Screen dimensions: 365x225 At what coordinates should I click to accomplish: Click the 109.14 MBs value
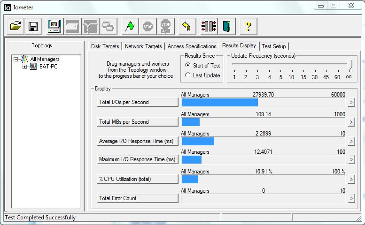point(263,114)
